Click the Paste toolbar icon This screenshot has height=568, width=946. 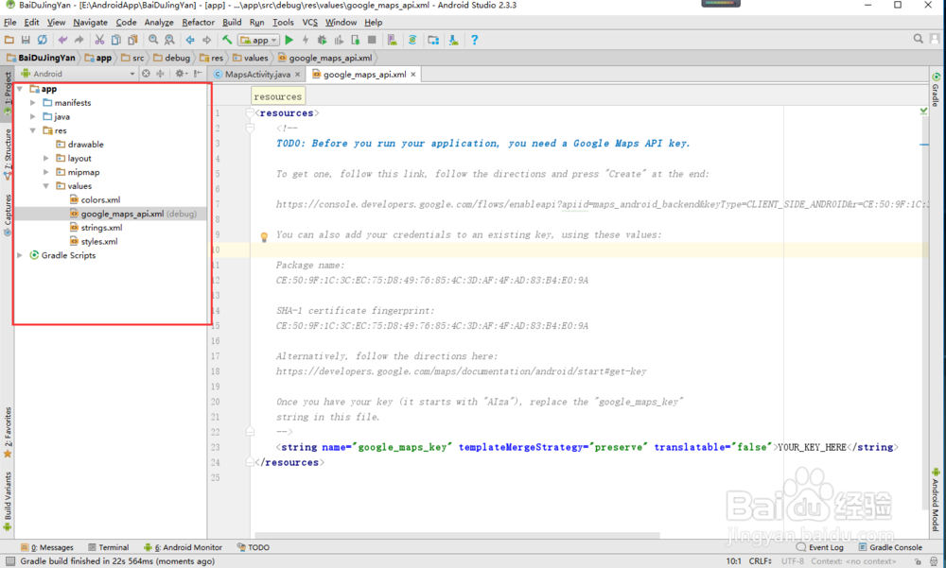pos(132,40)
